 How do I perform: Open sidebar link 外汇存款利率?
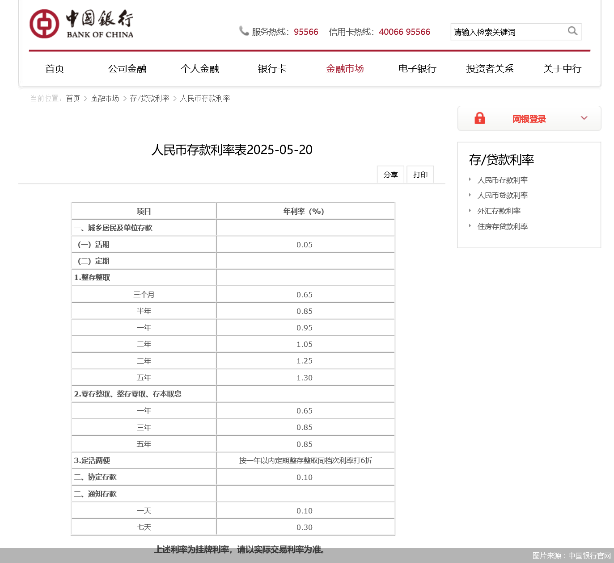499,211
